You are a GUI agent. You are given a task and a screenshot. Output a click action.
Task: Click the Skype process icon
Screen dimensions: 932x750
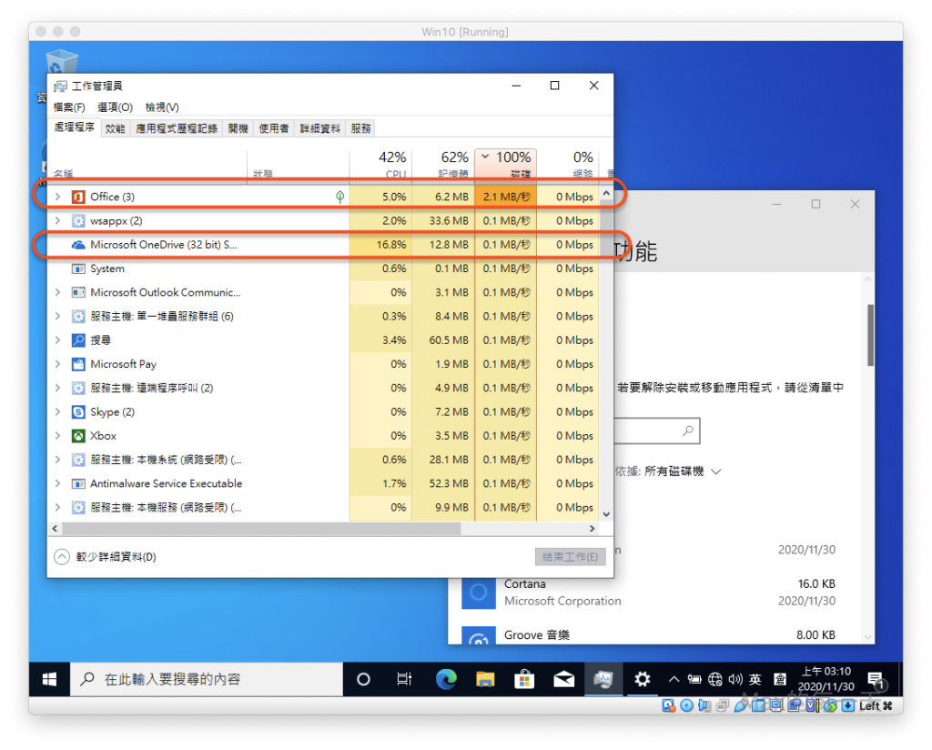pos(78,411)
